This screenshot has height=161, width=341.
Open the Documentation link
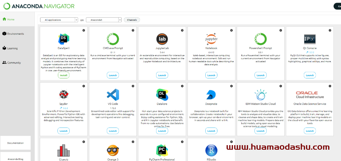[15, 143]
